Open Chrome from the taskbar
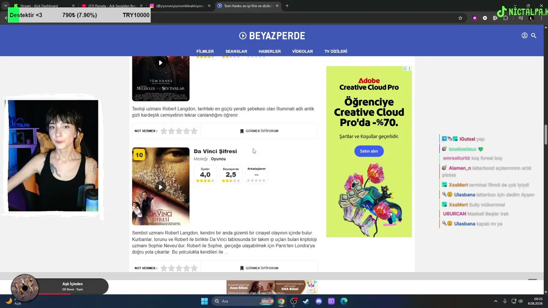The height and width of the screenshot is (308, 548). [x=281, y=301]
